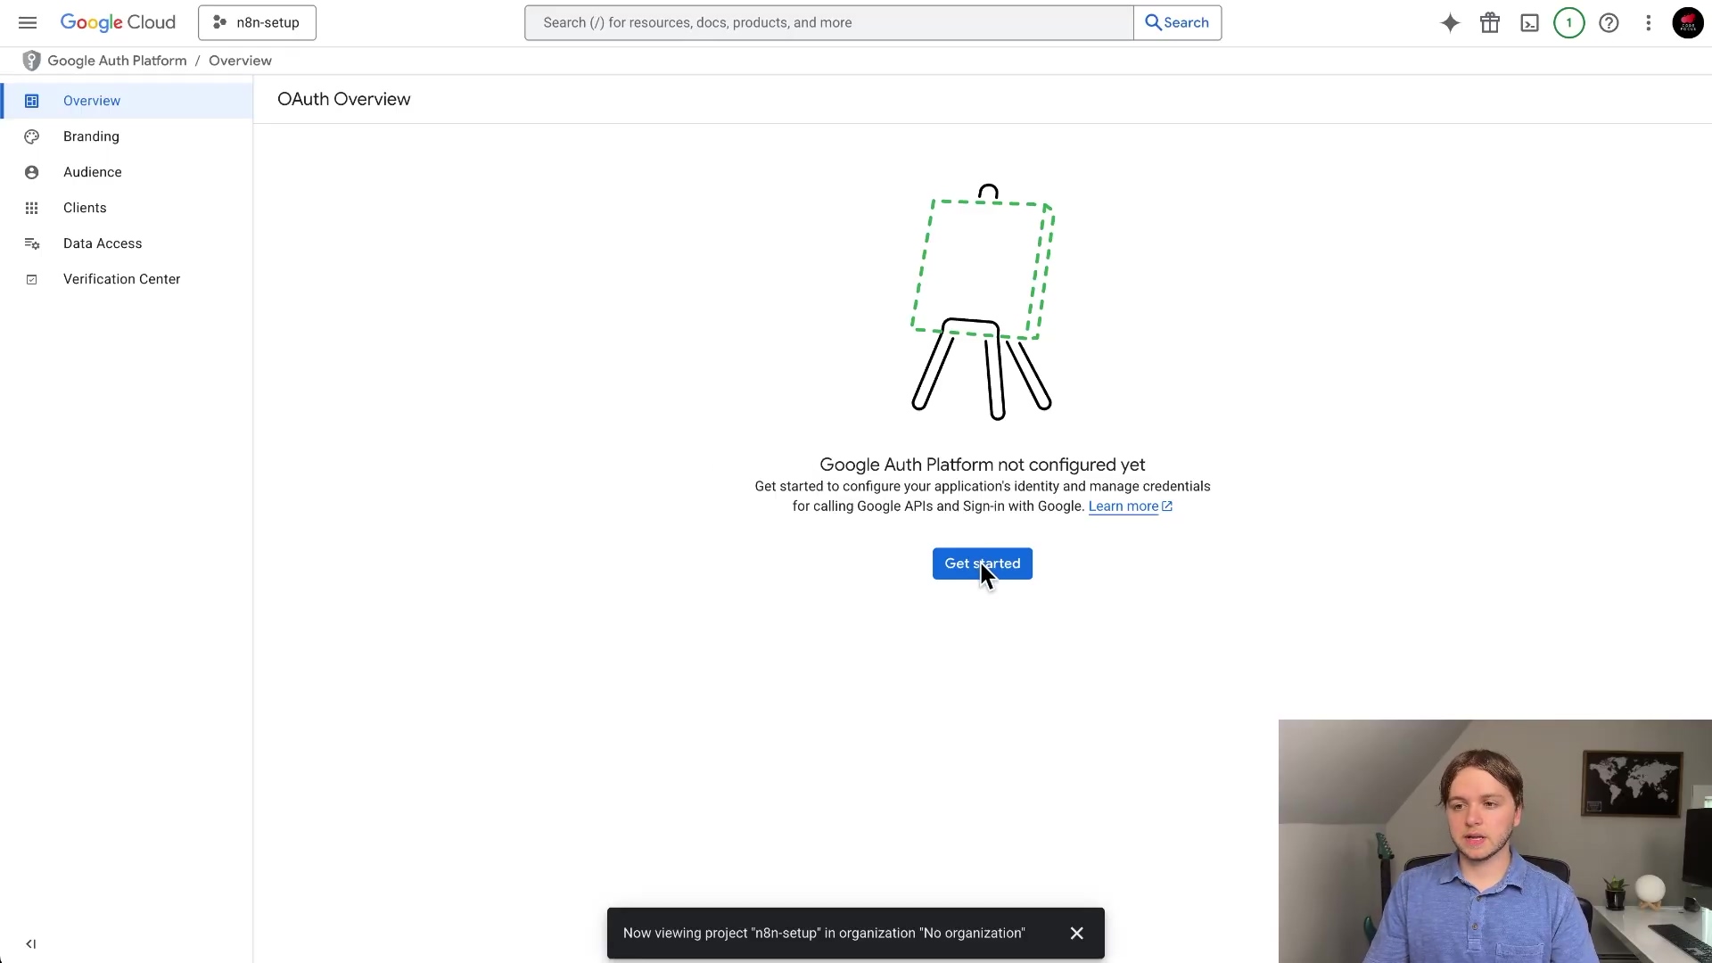Open the n8n-setup project picker
Image resolution: width=1712 pixels, height=963 pixels.
(x=257, y=22)
